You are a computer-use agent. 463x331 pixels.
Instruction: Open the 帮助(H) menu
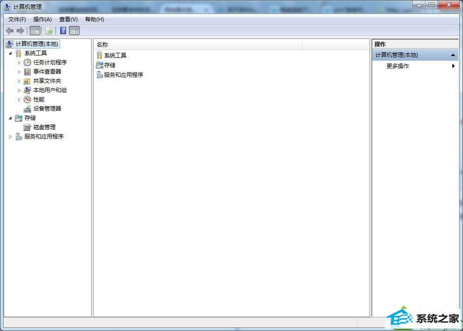pos(94,19)
